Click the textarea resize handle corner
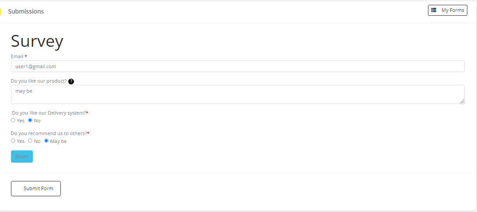477x212 pixels. click(462, 101)
